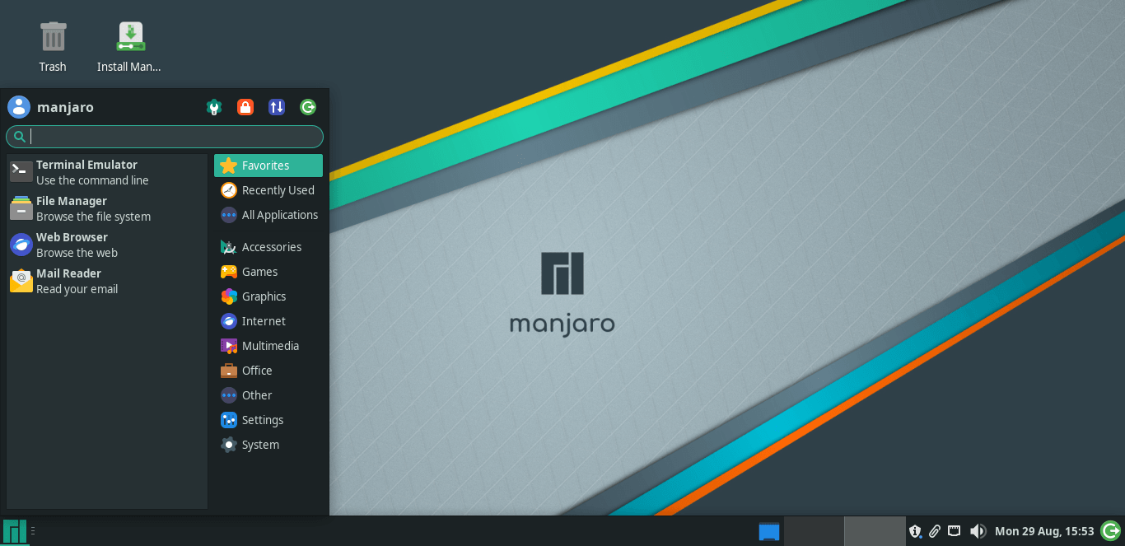
Task: Open the Games category
Action: pos(268,272)
